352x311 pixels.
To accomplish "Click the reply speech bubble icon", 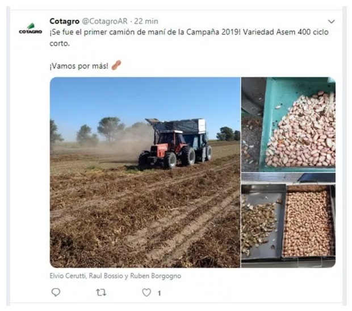I will [x=56, y=292].
